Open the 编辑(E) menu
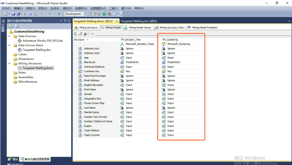The height and width of the screenshot is (165, 292). point(18,8)
